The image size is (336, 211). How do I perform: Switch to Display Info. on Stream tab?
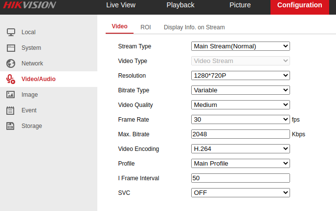[194, 27]
